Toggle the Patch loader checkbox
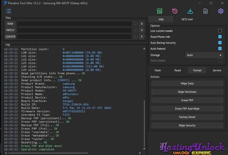This screenshot has height=155, width=228. (x=220, y=60)
